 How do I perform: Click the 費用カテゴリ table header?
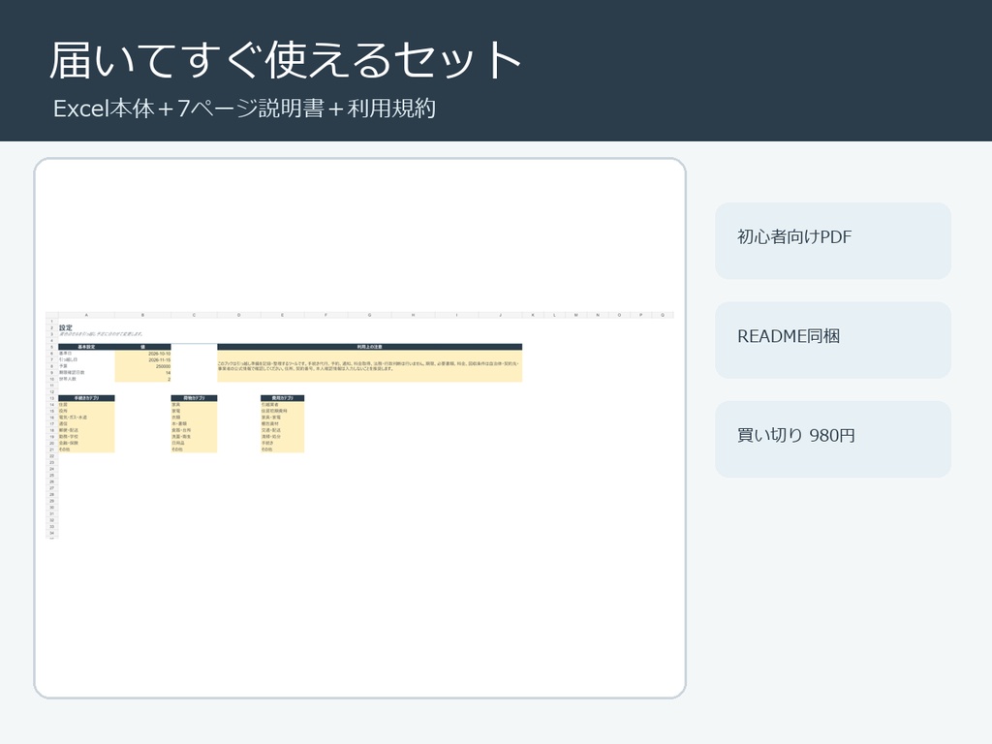click(282, 398)
